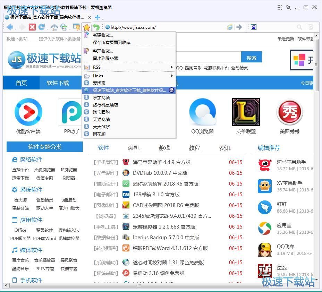Open the 旅行机票酒店 bookmark
The width and height of the screenshot is (322, 292).
(x=129, y=105)
